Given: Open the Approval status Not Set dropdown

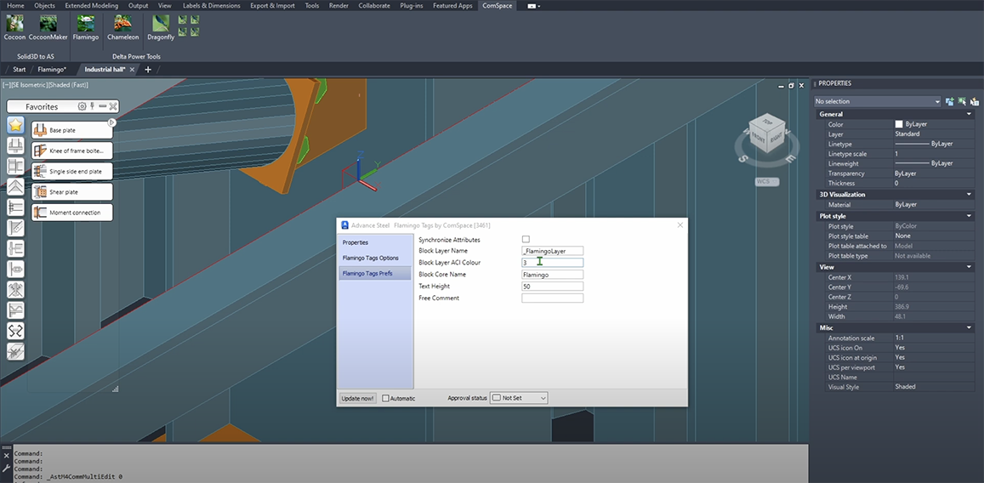Looking at the screenshot, I should pos(519,398).
